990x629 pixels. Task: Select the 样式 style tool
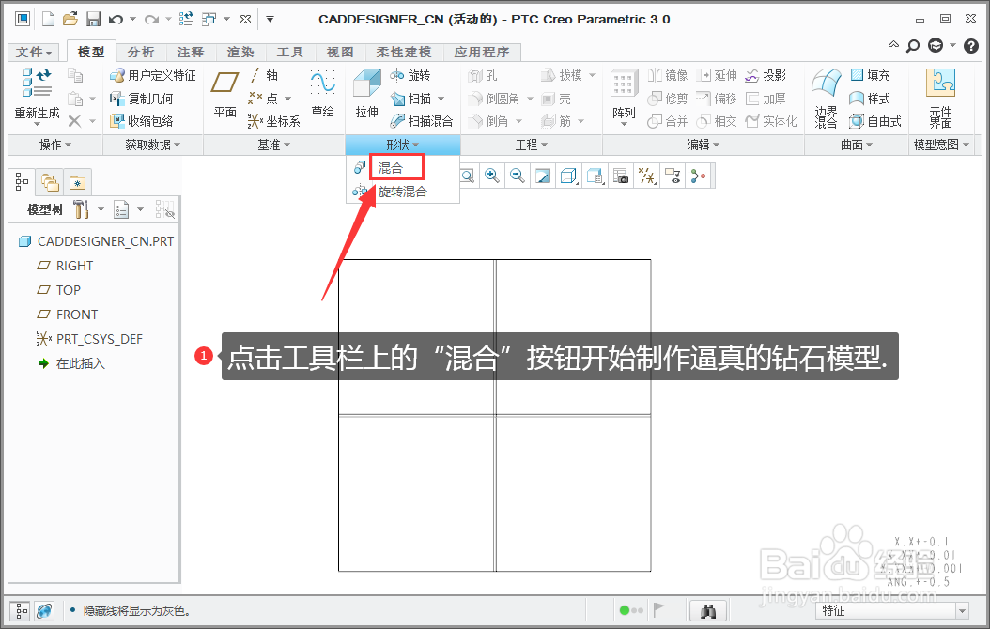[870, 99]
